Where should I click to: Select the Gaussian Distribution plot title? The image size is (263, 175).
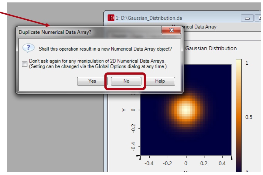pyautogui.click(x=211, y=49)
